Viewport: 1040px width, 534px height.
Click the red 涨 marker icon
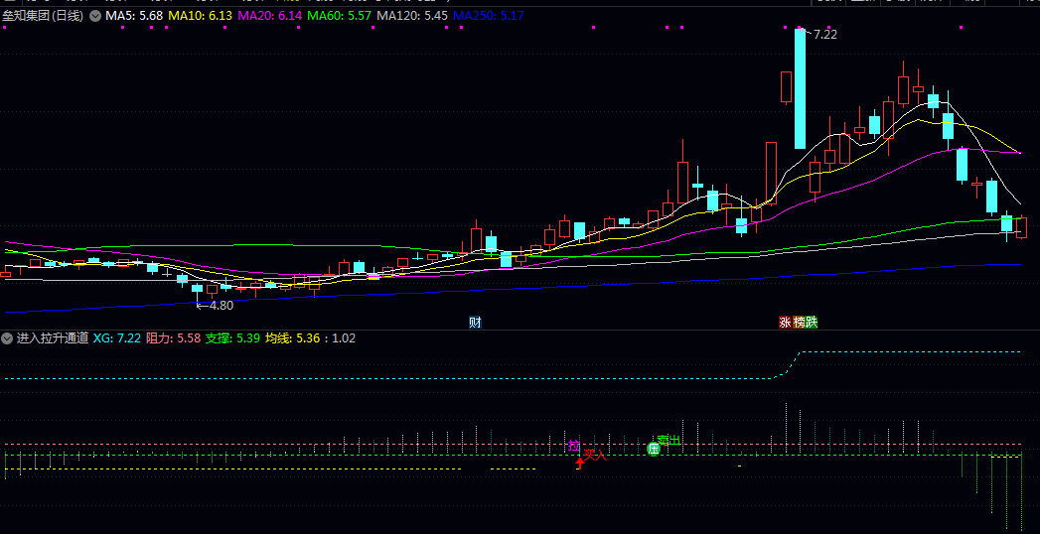[x=786, y=322]
